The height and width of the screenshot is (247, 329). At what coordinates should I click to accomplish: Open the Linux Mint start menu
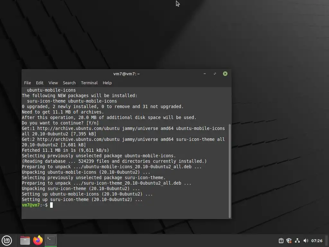(7, 241)
